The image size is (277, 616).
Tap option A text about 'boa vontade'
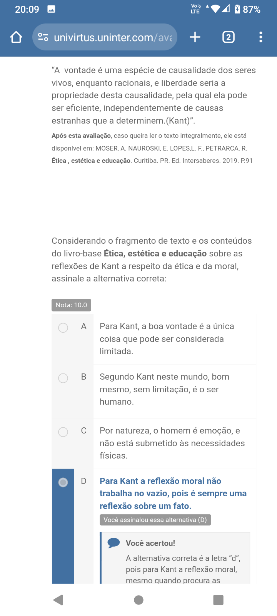point(167,339)
